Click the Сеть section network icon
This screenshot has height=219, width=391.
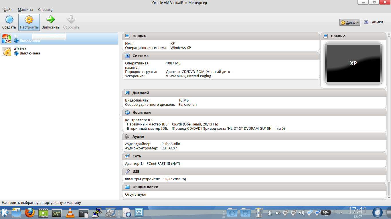[x=127, y=156]
